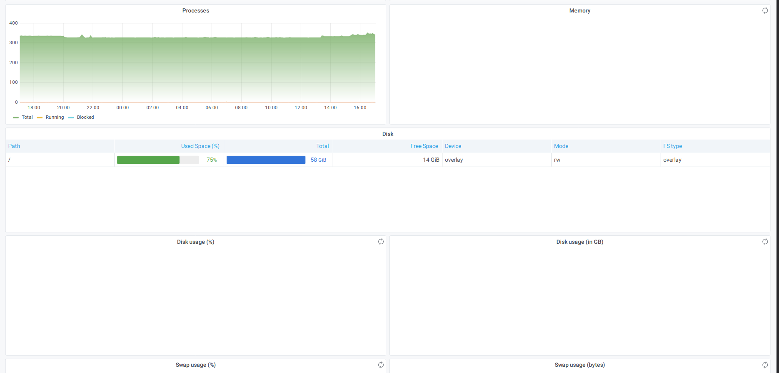Click the '75%' used space value
Screen dimensions: 779x373
click(x=212, y=160)
